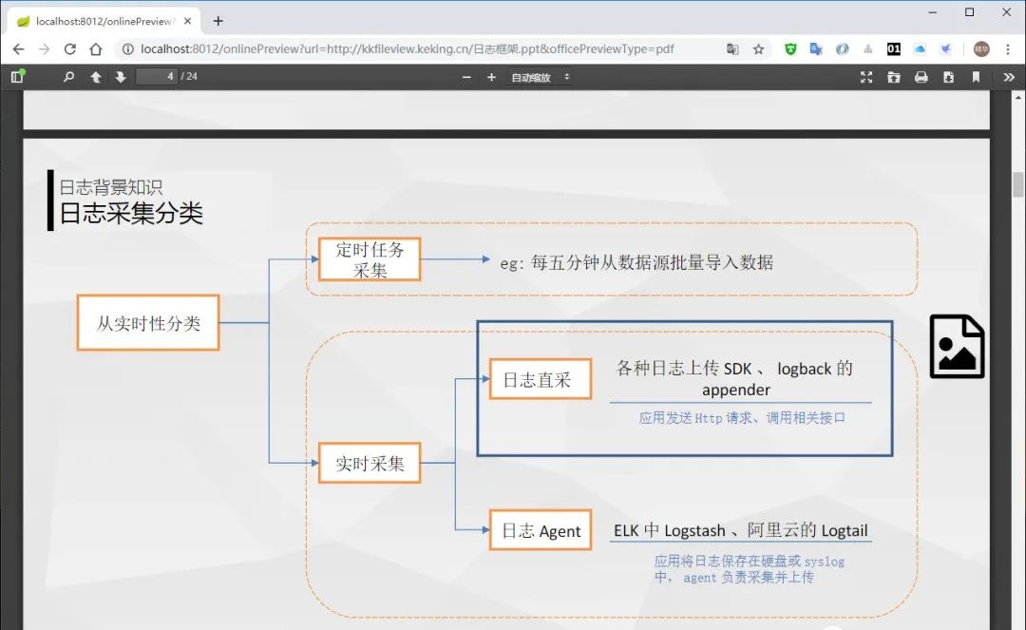
Task: Click the 日志直采 box
Action: pos(541,379)
